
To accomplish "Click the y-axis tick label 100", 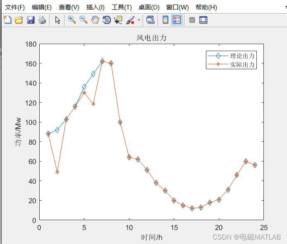I will tap(31, 122).
